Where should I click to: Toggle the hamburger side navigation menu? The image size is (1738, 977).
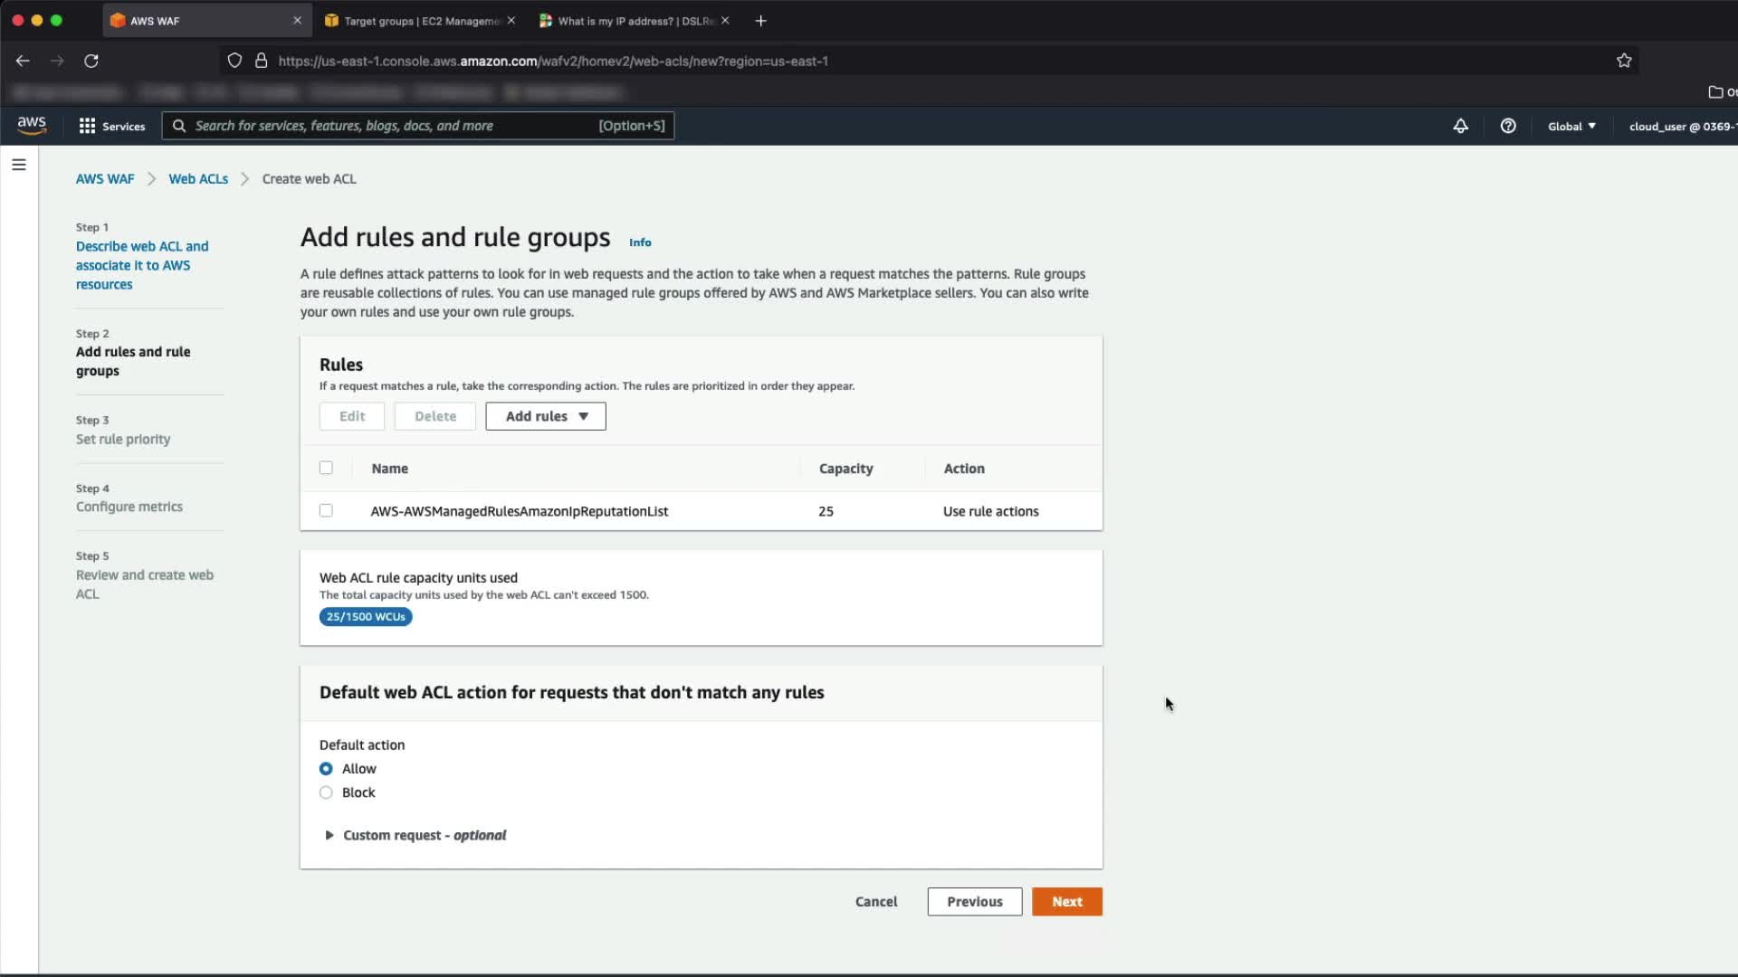point(19,165)
